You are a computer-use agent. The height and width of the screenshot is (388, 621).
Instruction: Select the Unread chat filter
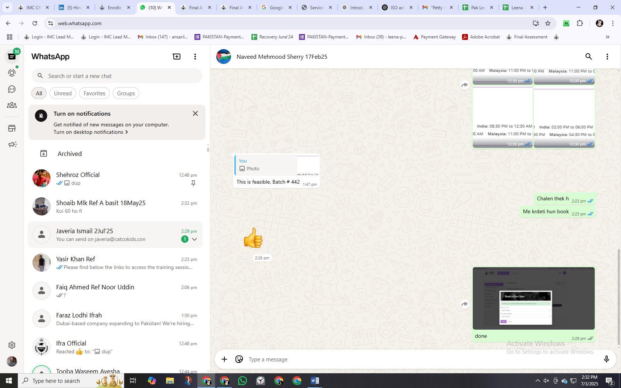[x=63, y=93]
